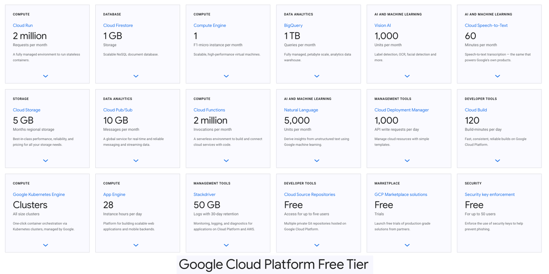Click the '28' App Engine instance hours value
549x274 pixels.
pos(108,205)
